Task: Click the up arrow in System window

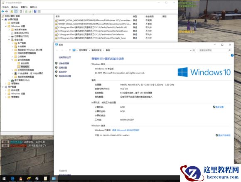Action: pos(70,50)
